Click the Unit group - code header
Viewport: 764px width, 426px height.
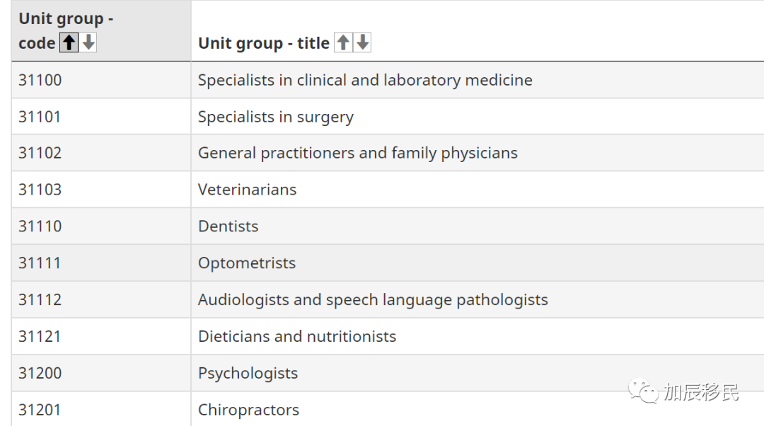click(101, 30)
